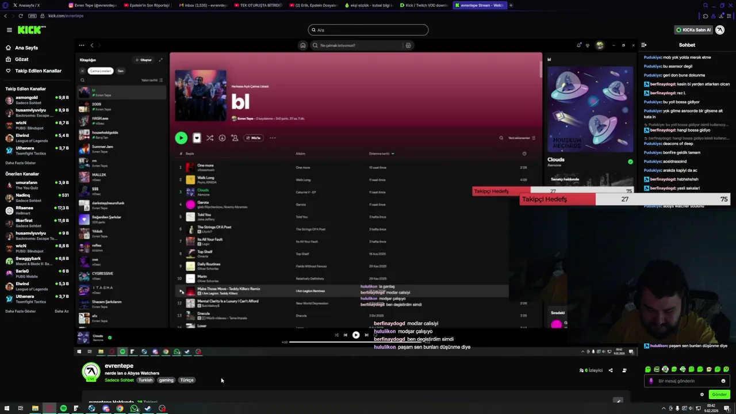736x414 pixels.
Task: Click the Ara search field
Action: coord(368,30)
